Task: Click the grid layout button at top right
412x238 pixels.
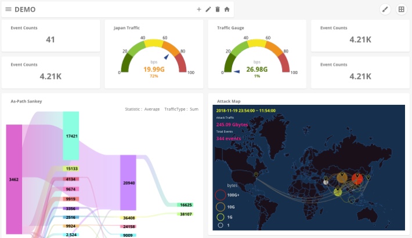Action: click(401, 9)
